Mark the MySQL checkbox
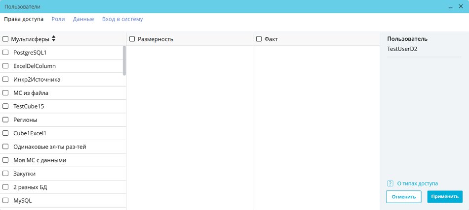This screenshot has height=210, width=469. tap(6, 201)
